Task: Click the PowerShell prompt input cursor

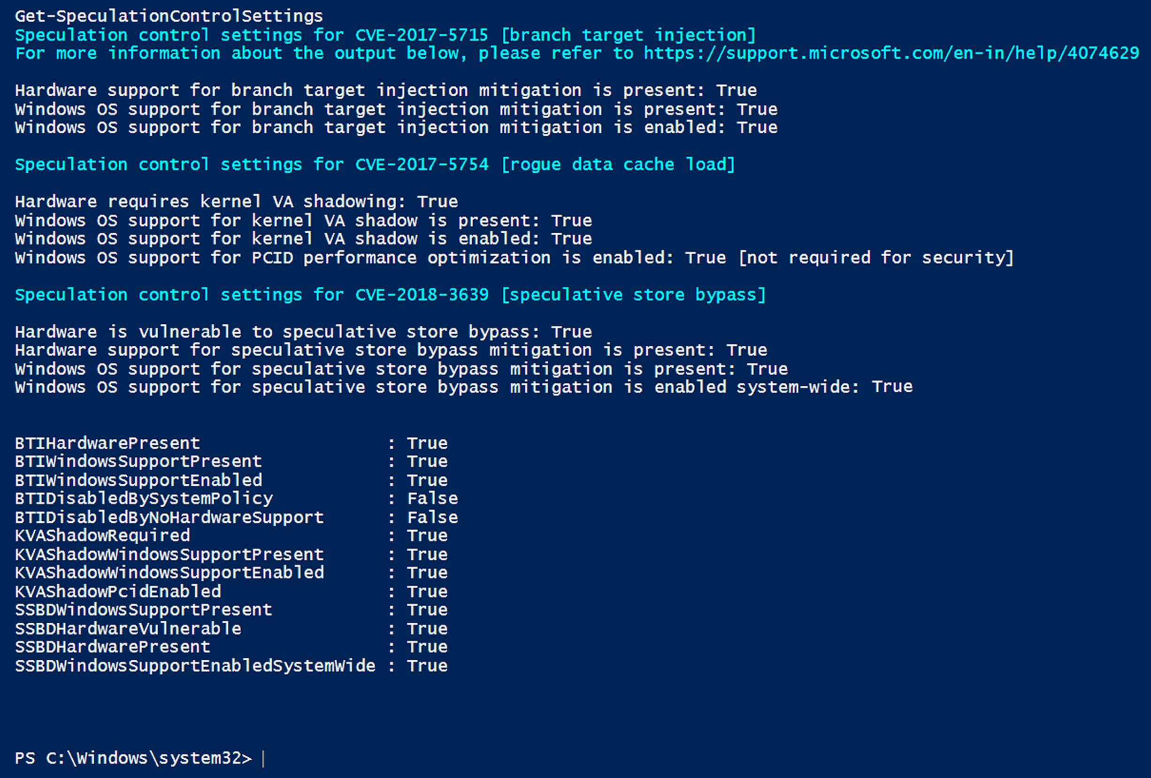Action: click(263, 759)
